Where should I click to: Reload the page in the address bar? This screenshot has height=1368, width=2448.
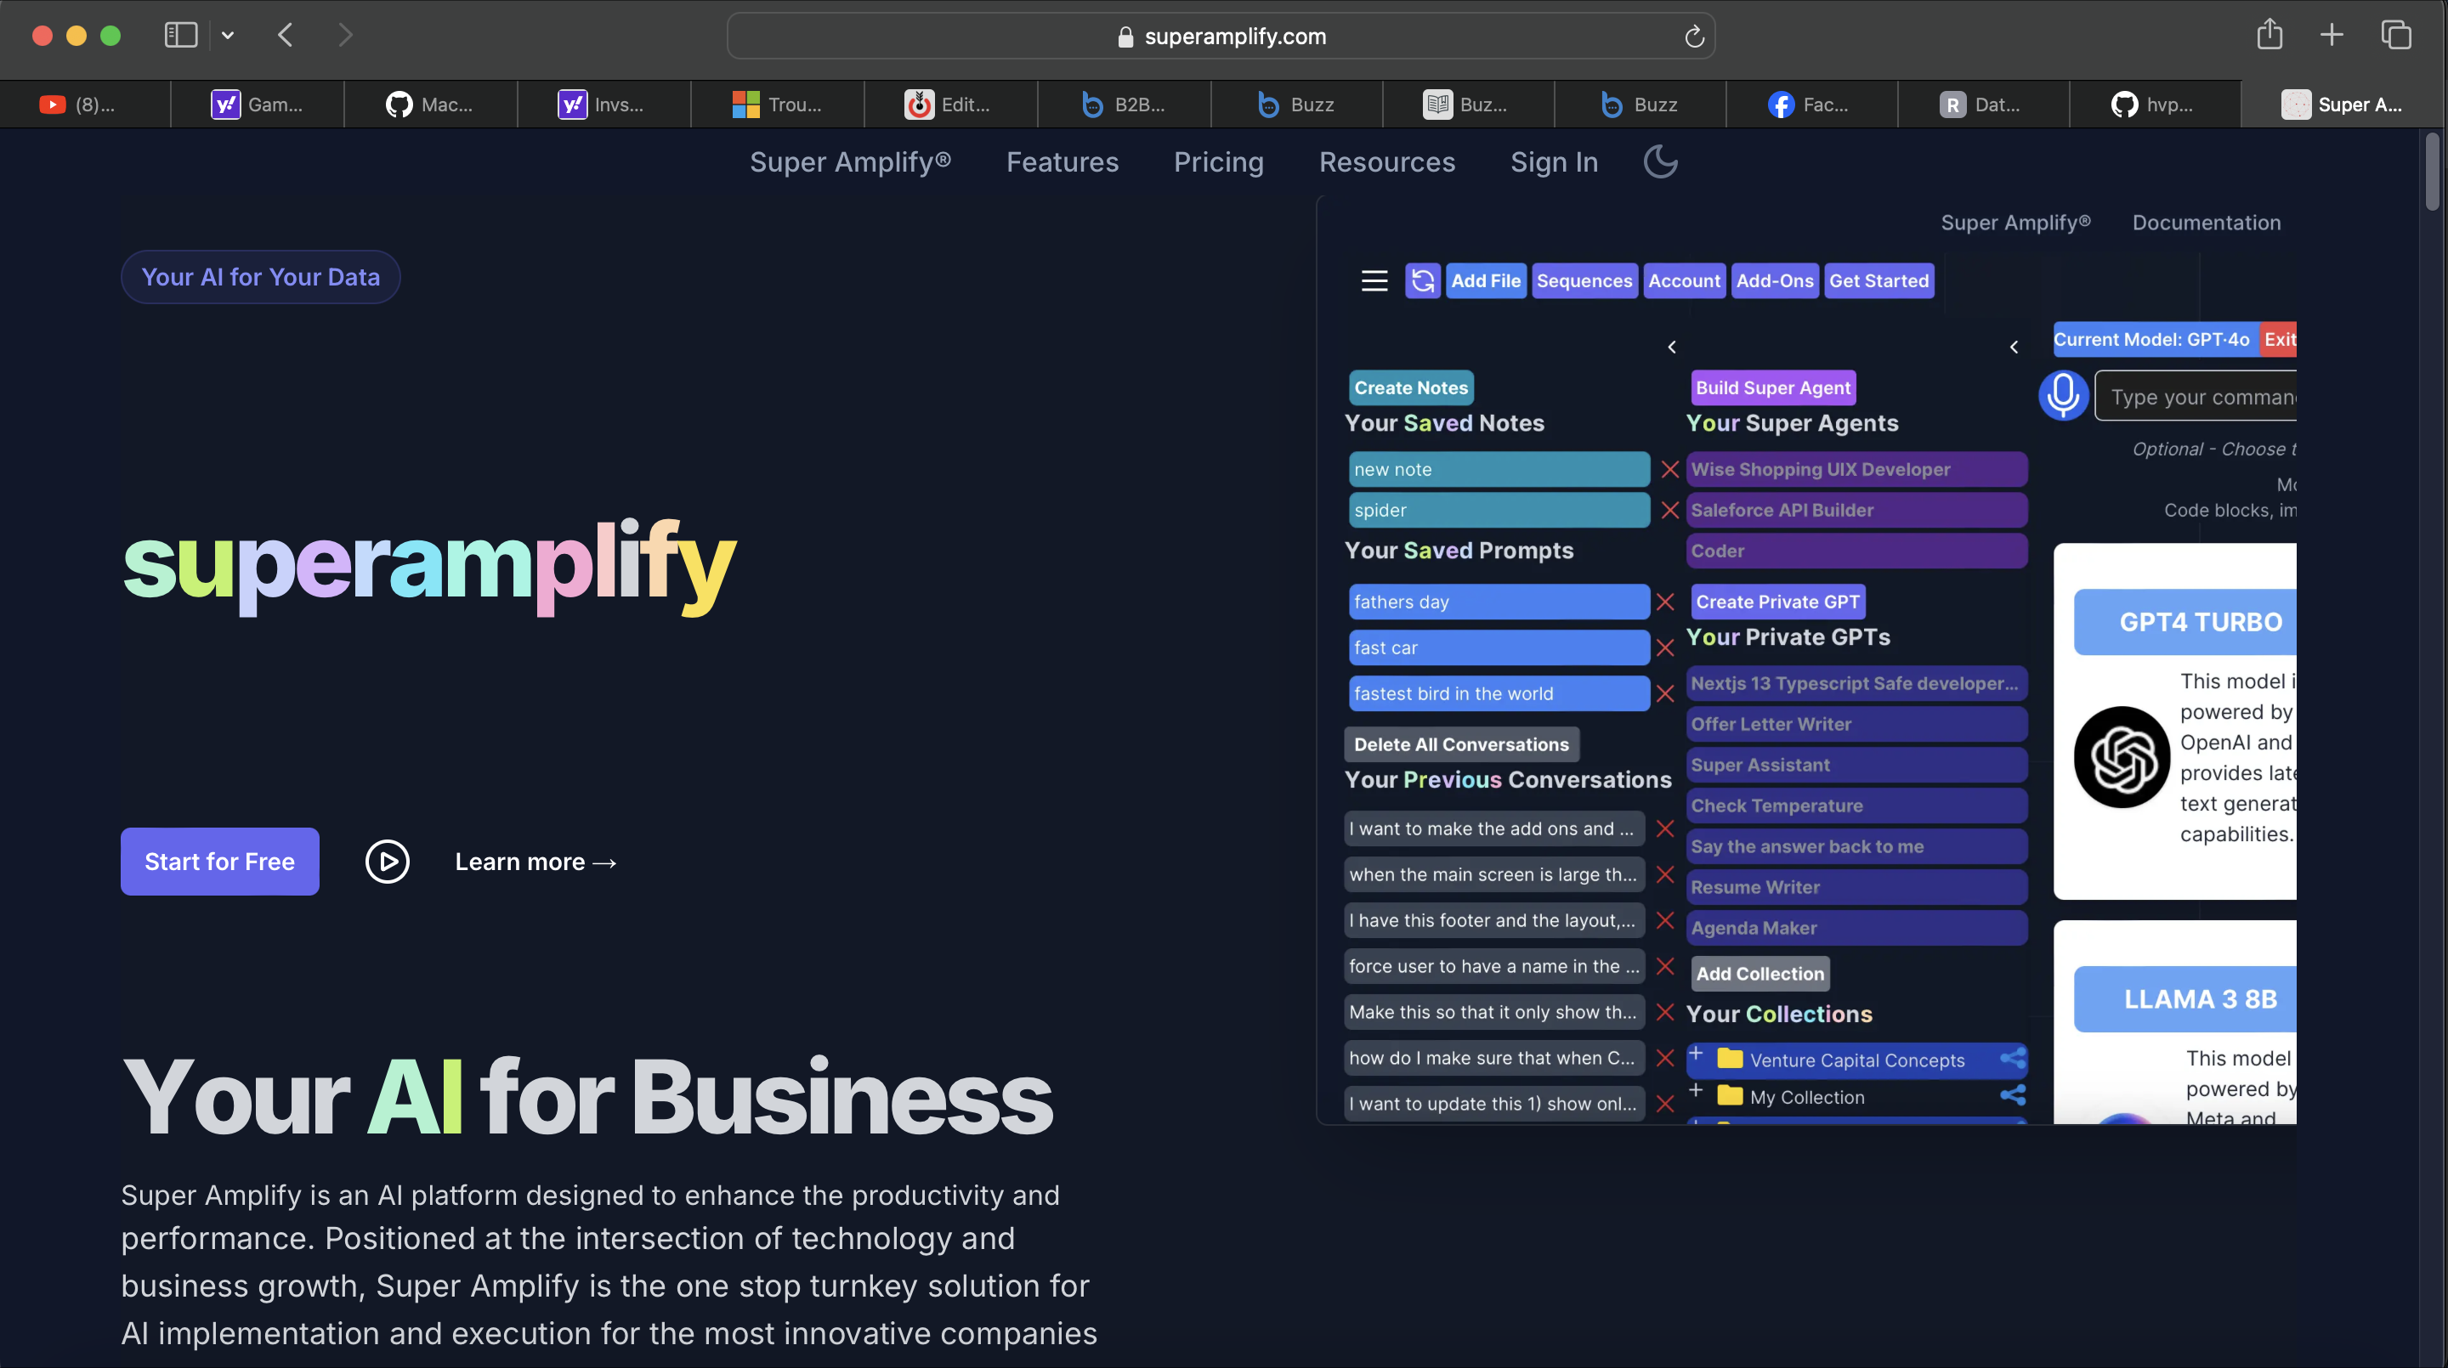(x=1693, y=36)
